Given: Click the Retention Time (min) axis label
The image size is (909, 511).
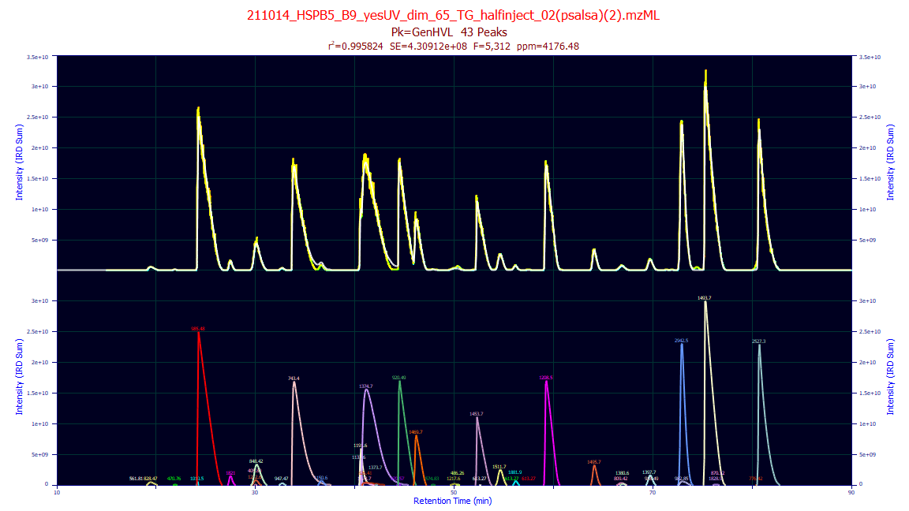Looking at the screenshot, I should 454,501.
